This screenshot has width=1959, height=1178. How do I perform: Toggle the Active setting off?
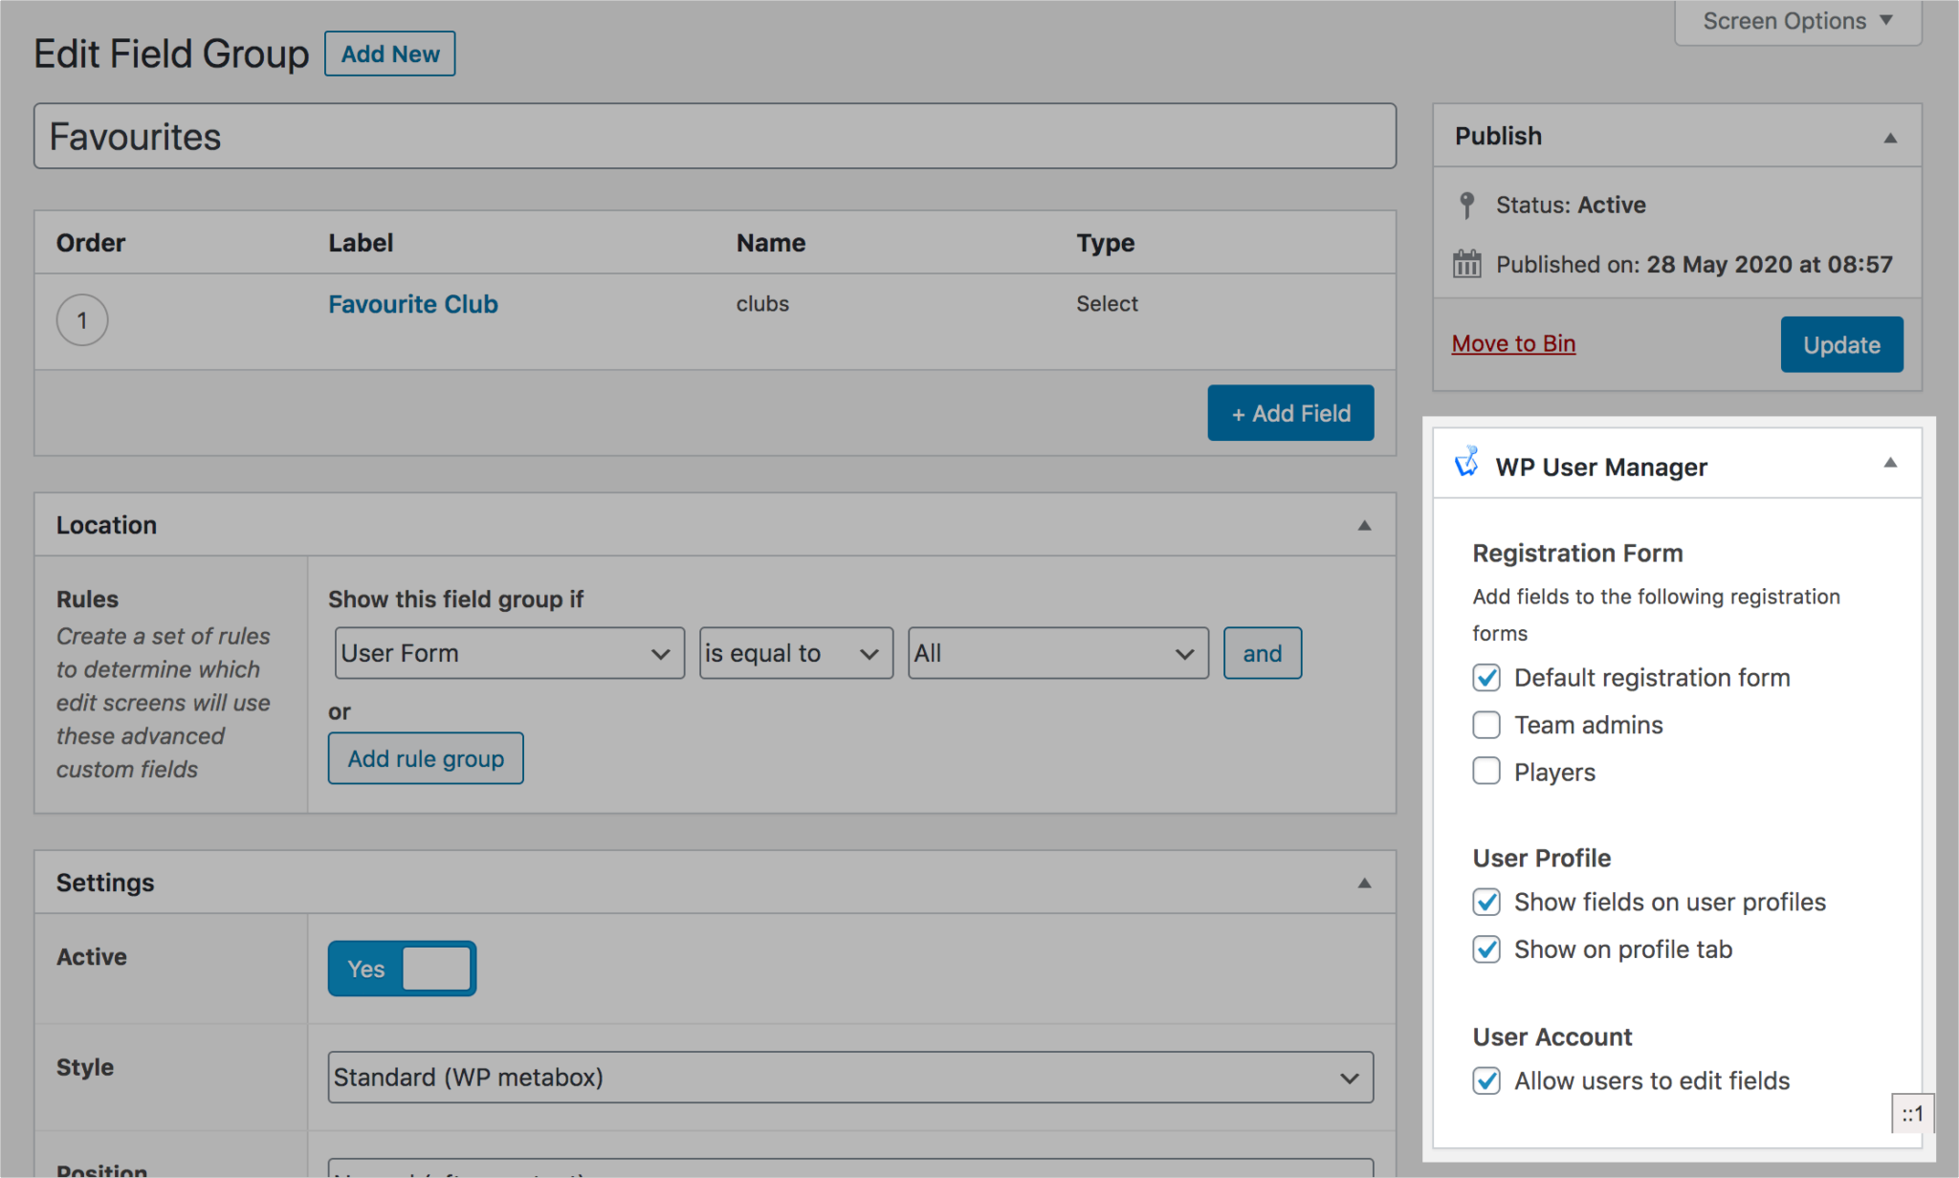402,968
